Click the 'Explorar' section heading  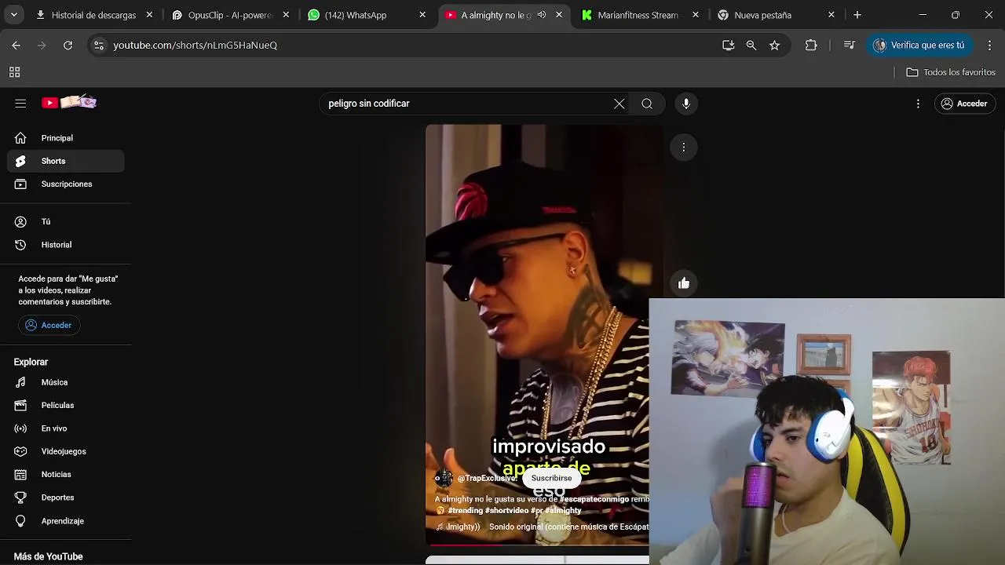tap(31, 362)
